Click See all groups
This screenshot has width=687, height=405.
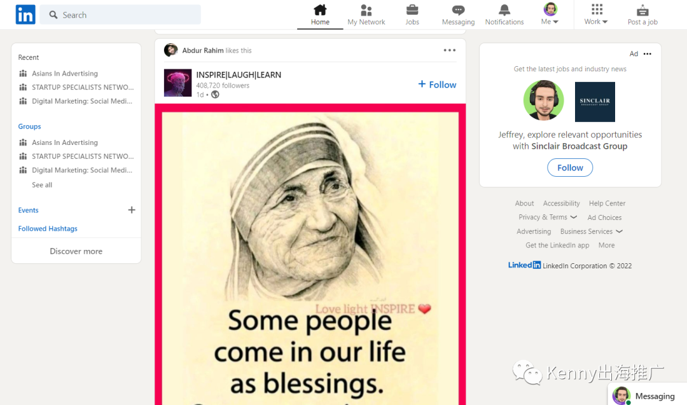tap(42, 185)
